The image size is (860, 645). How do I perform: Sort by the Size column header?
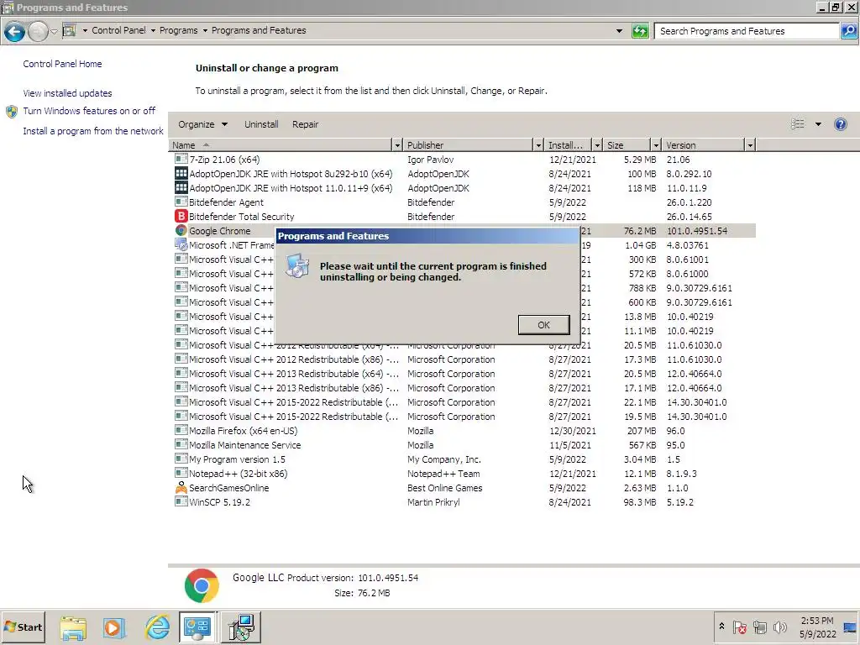click(x=627, y=144)
